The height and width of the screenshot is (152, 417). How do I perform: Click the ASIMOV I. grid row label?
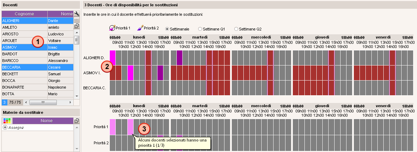pos(92,73)
